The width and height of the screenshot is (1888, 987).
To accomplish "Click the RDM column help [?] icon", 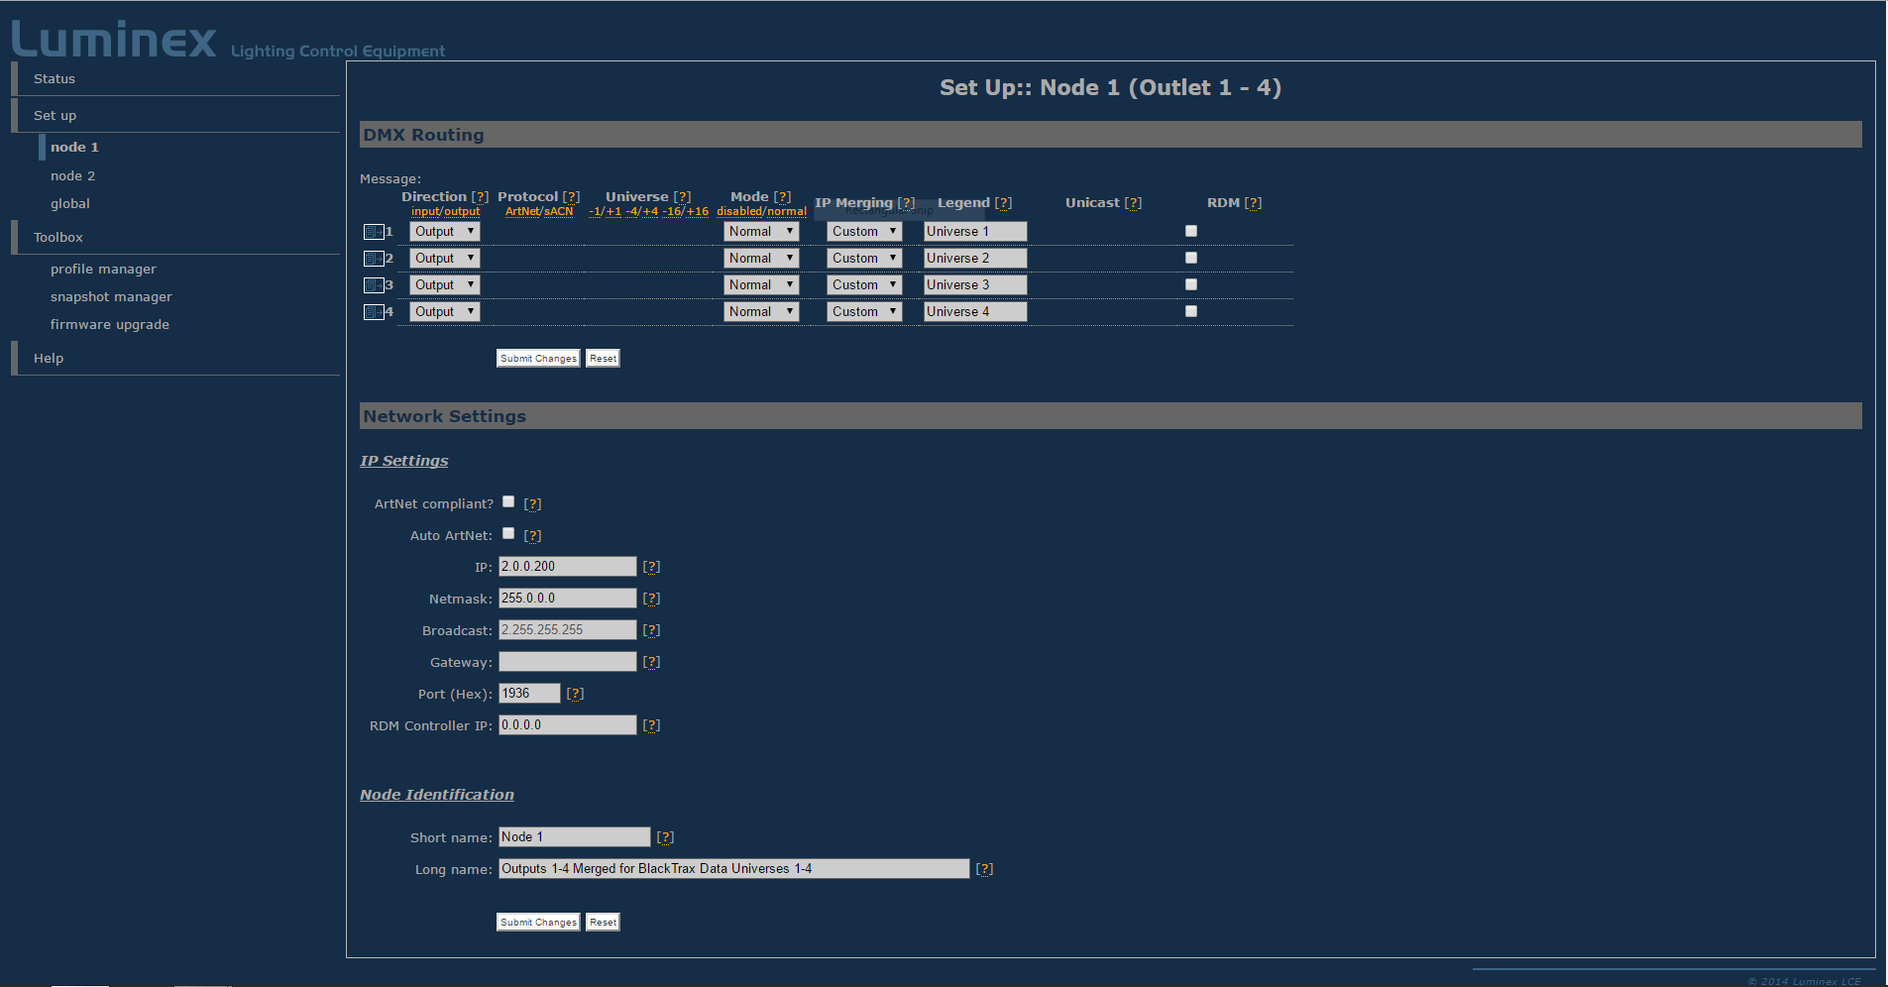I will pos(1254,203).
